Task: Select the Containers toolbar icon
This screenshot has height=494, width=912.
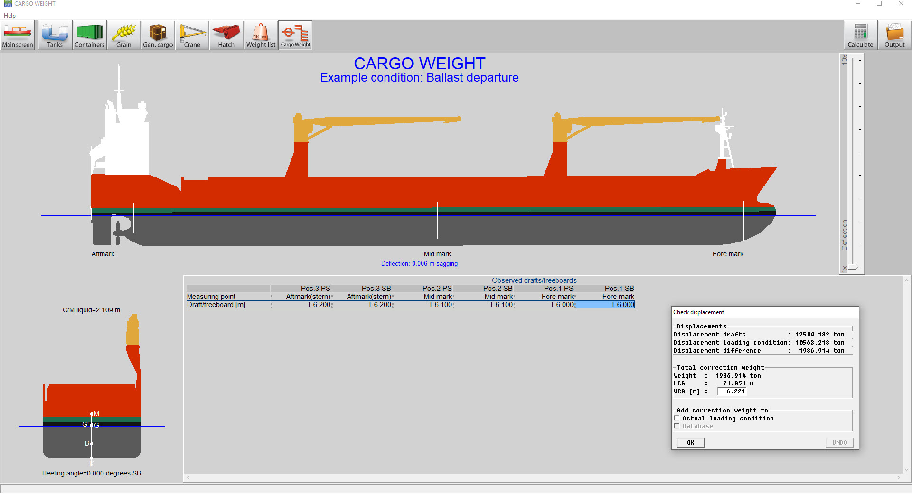Action: pos(89,36)
